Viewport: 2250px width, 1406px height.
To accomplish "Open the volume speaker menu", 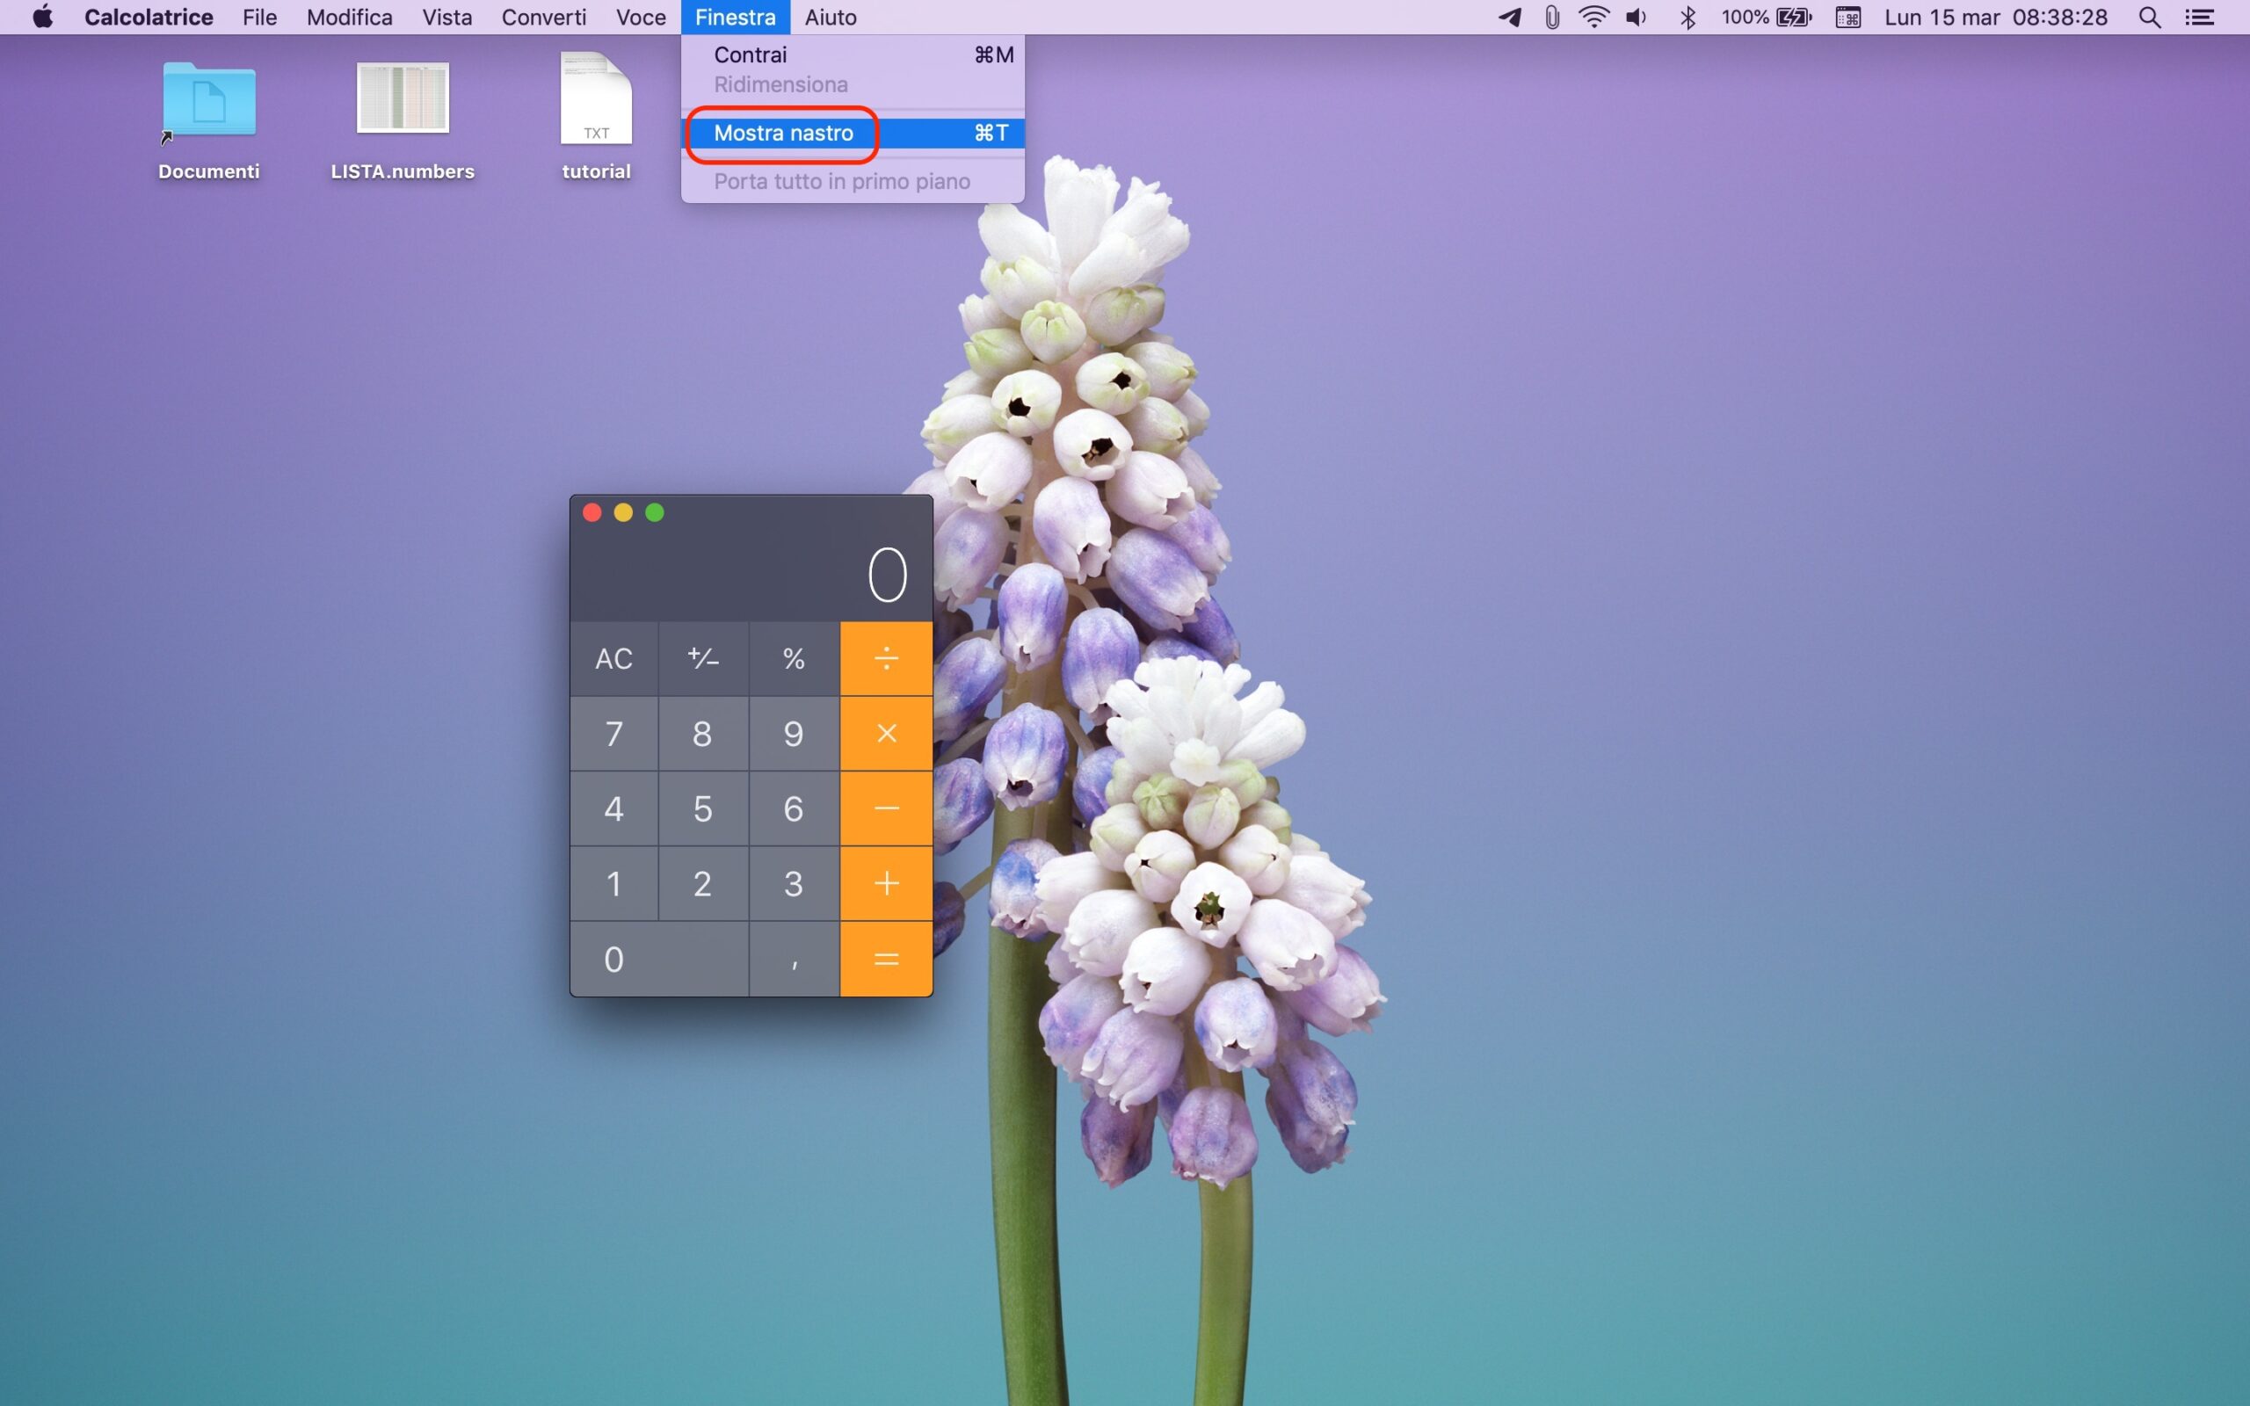I will (x=1637, y=18).
